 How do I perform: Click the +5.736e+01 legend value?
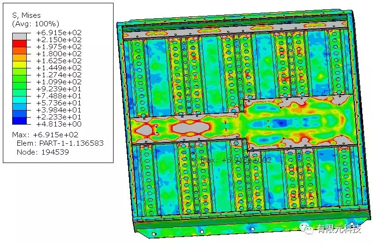pyautogui.click(x=59, y=103)
